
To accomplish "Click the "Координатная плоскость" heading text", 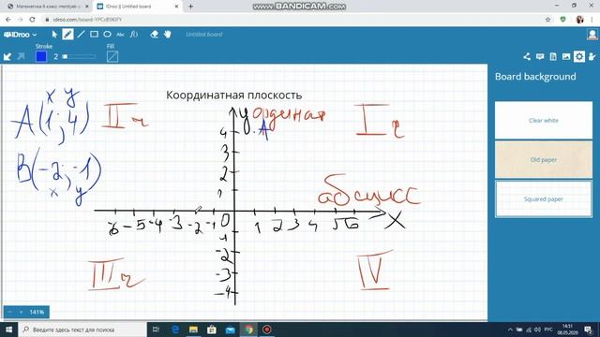I will [233, 95].
